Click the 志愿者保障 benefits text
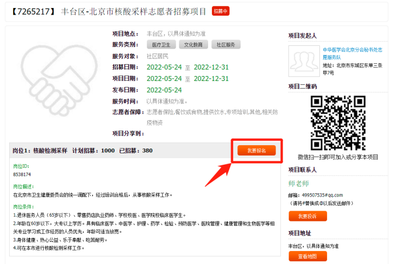 212,117
